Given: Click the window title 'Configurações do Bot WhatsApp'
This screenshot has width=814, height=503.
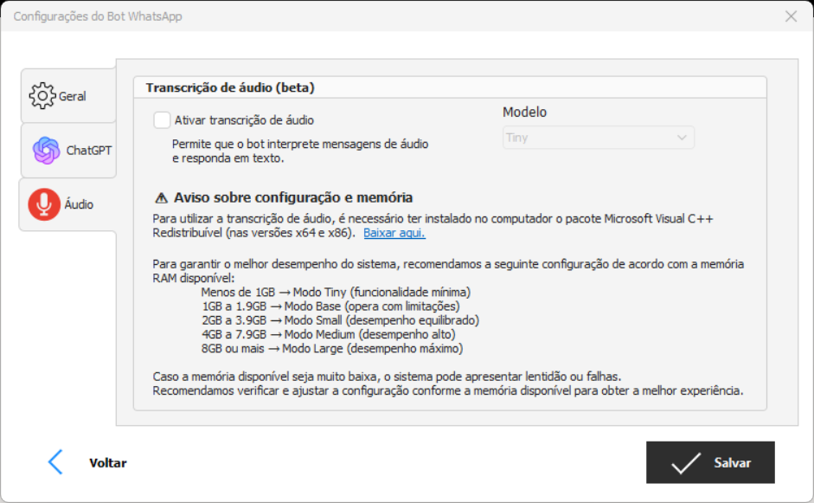Looking at the screenshot, I should point(98,16).
